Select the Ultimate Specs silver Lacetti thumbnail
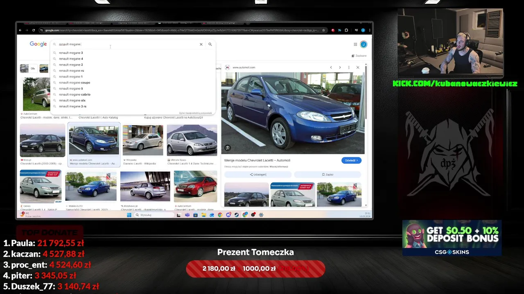 pyautogui.click(x=192, y=140)
